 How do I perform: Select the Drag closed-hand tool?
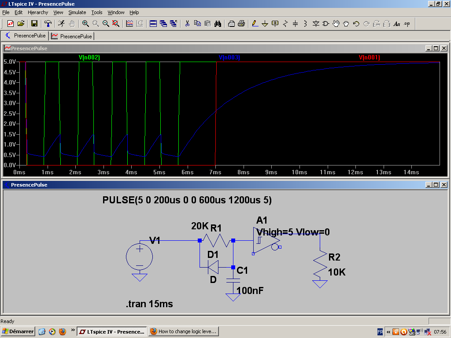tap(346, 24)
